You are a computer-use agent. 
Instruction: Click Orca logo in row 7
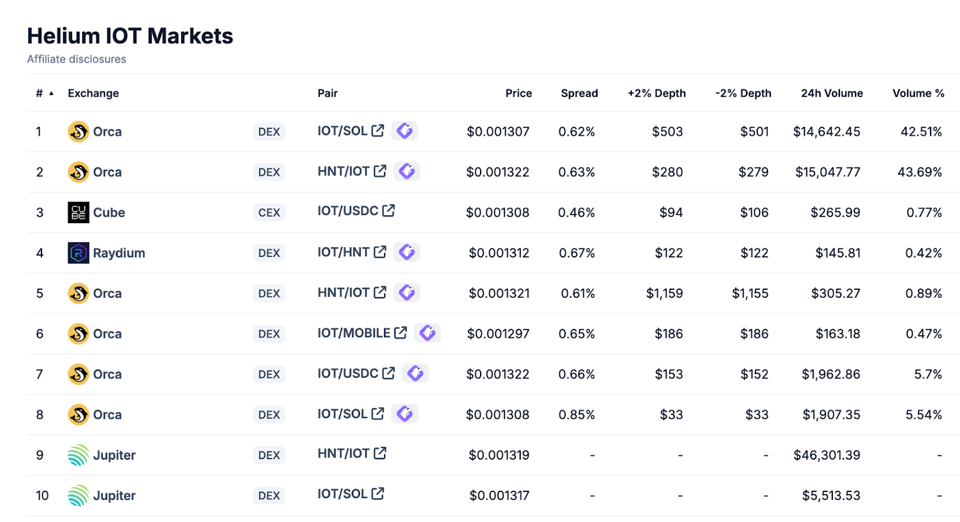[78, 374]
